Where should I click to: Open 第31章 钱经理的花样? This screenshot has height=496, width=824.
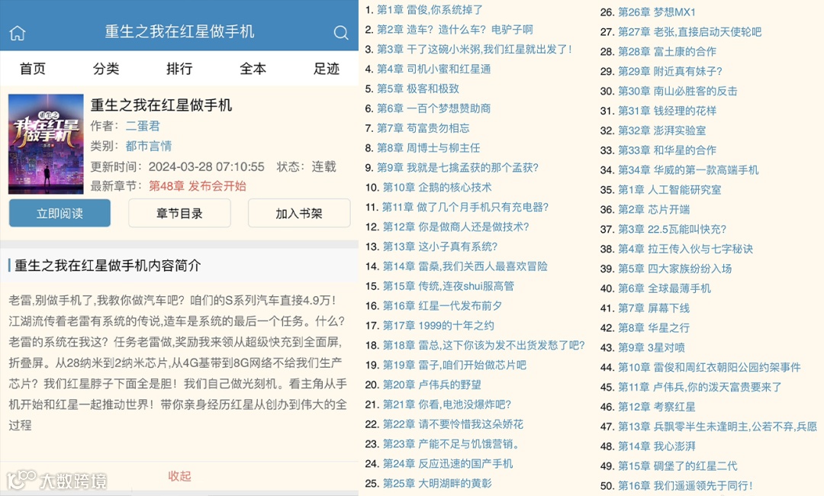[668, 111]
